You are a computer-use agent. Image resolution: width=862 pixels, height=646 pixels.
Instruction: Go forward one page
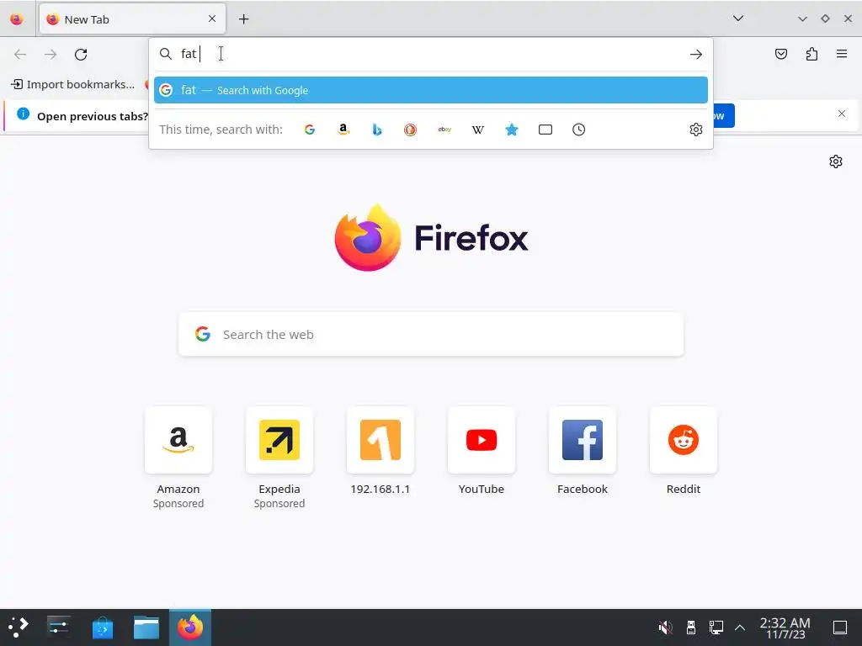[51, 55]
